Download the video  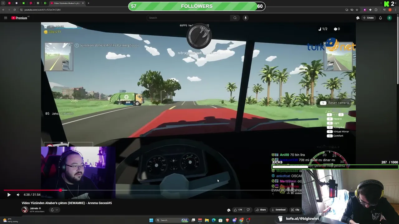point(278,210)
